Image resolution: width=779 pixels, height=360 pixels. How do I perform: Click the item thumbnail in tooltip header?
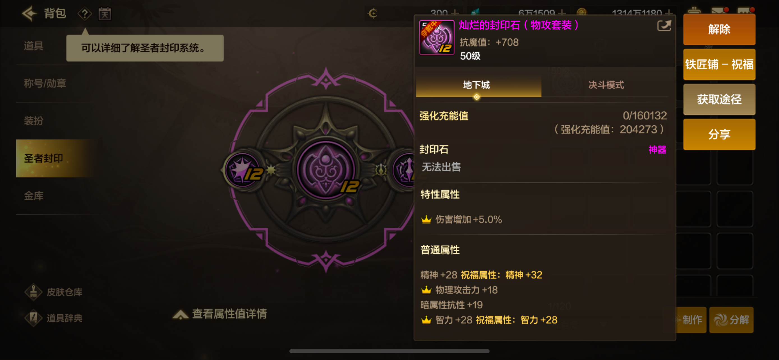[436, 38]
